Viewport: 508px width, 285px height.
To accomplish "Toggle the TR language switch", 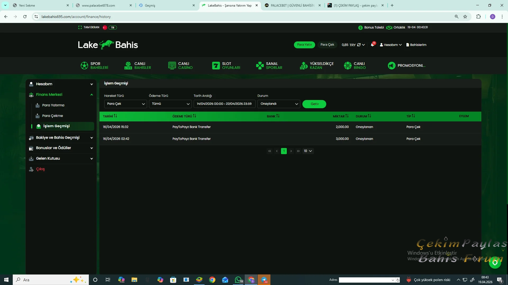I will click(x=113, y=27).
